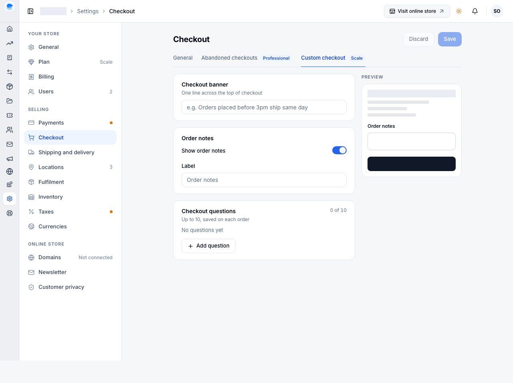This screenshot has height=383, width=513.
Task: Click the open folder icon in the rail
Action: (10, 101)
